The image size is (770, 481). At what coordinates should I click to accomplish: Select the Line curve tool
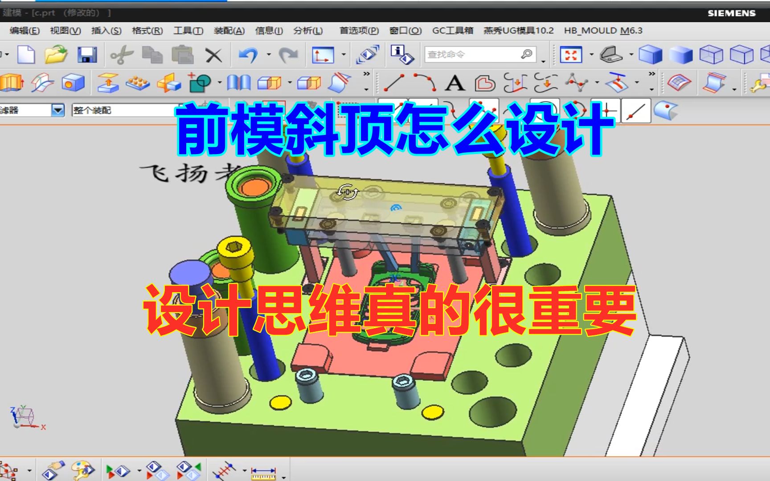pyautogui.click(x=395, y=84)
